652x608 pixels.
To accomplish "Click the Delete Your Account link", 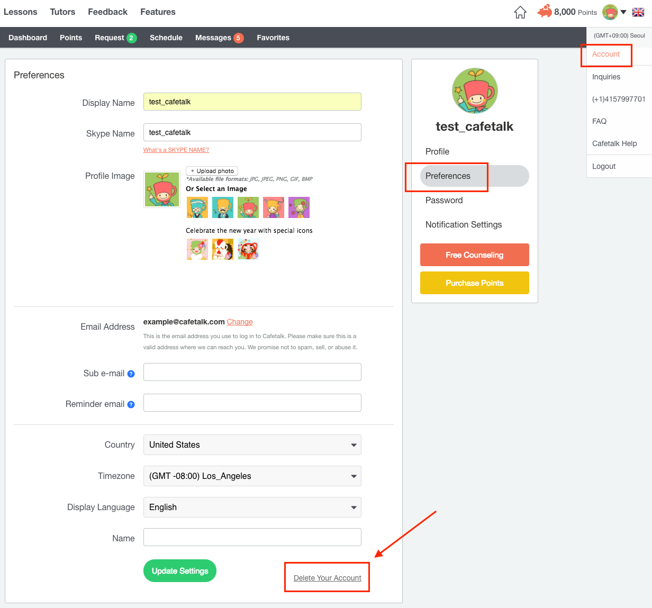I will pos(328,578).
